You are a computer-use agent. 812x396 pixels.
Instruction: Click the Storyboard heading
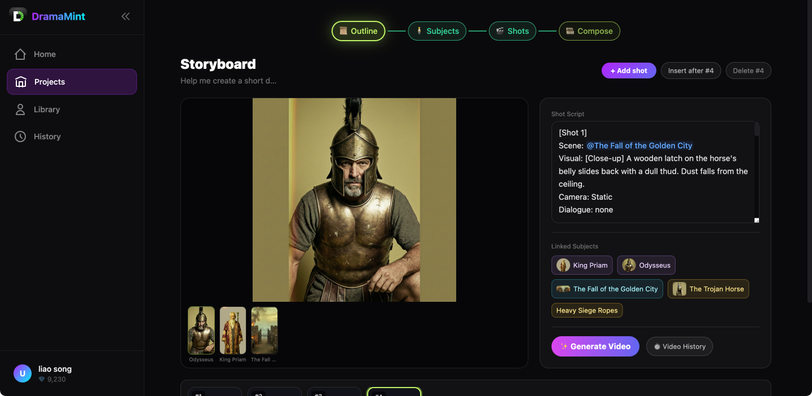pos(218,64)
